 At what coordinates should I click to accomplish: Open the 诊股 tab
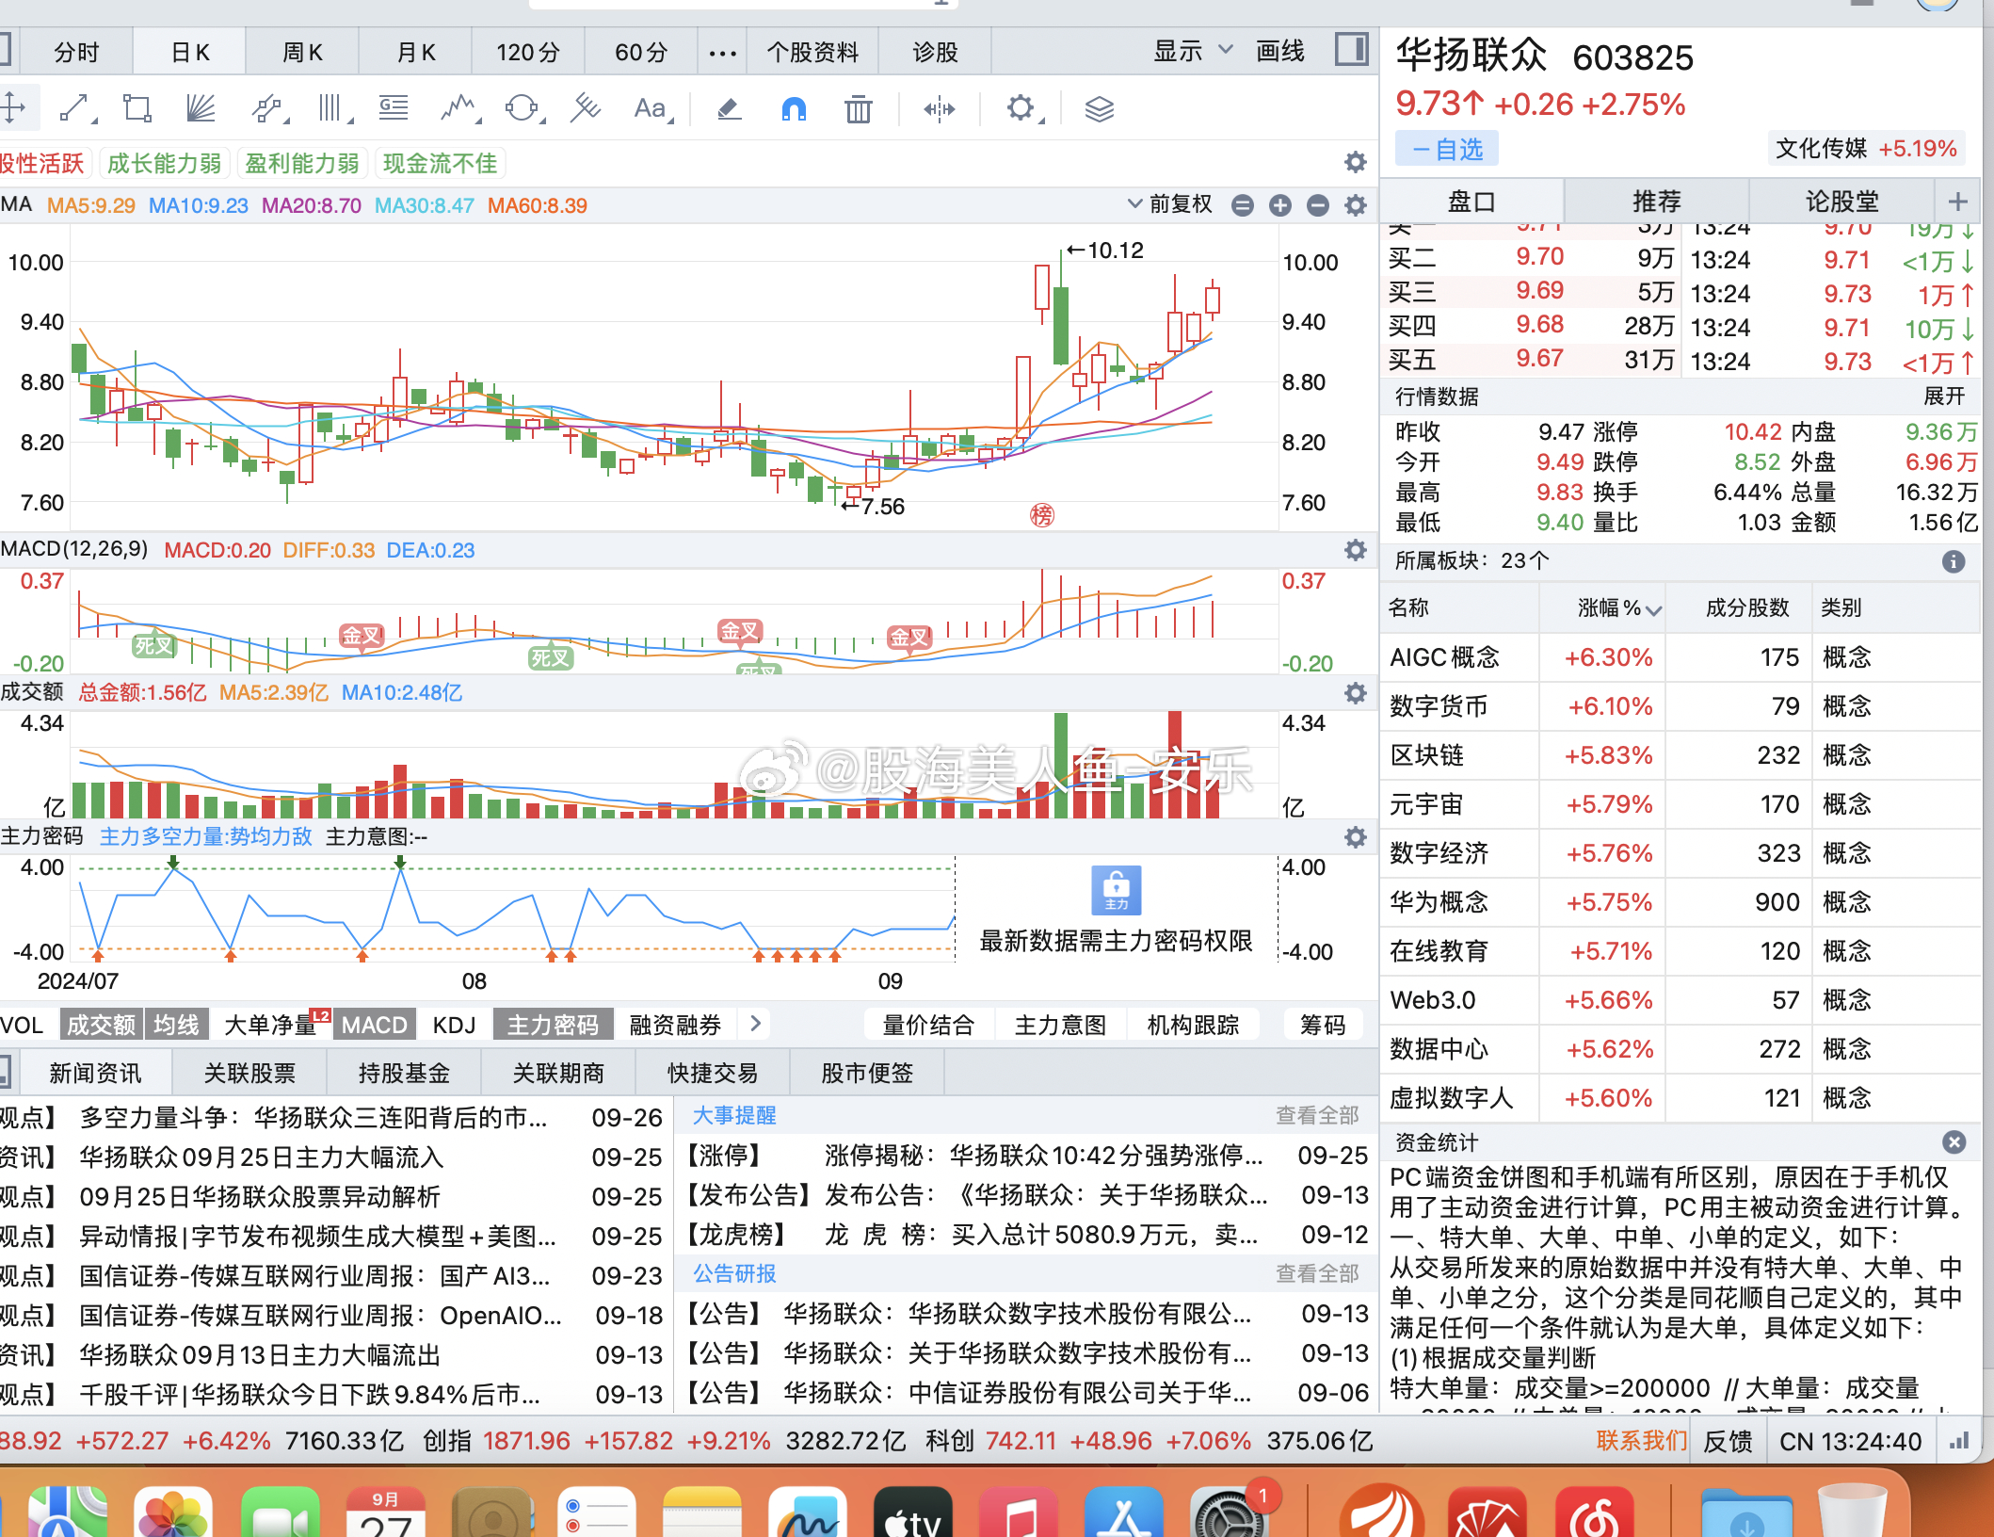(935, 52)
